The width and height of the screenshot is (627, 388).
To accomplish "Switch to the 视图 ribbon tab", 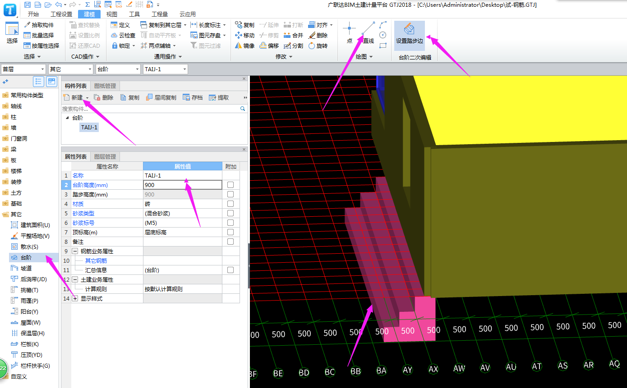I will 112,14.
